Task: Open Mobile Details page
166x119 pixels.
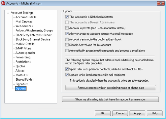Action: coord(25,44)
